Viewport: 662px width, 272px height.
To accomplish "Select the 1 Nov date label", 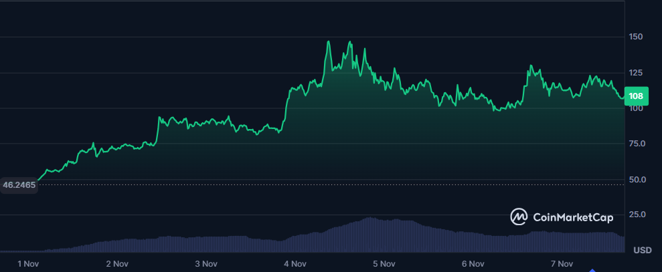I will tap(28, 263).
